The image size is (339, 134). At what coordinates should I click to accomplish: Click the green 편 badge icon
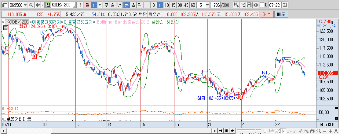coord(48,5)
